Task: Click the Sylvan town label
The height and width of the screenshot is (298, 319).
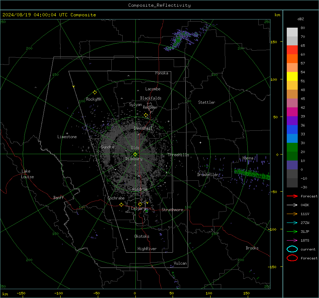Action: coord(135,105)
